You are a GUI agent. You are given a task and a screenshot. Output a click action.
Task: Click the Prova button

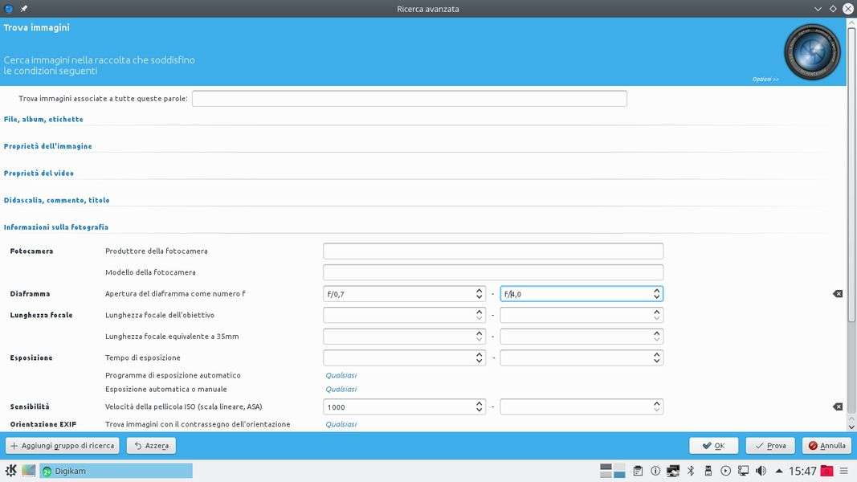pos(769,445)
